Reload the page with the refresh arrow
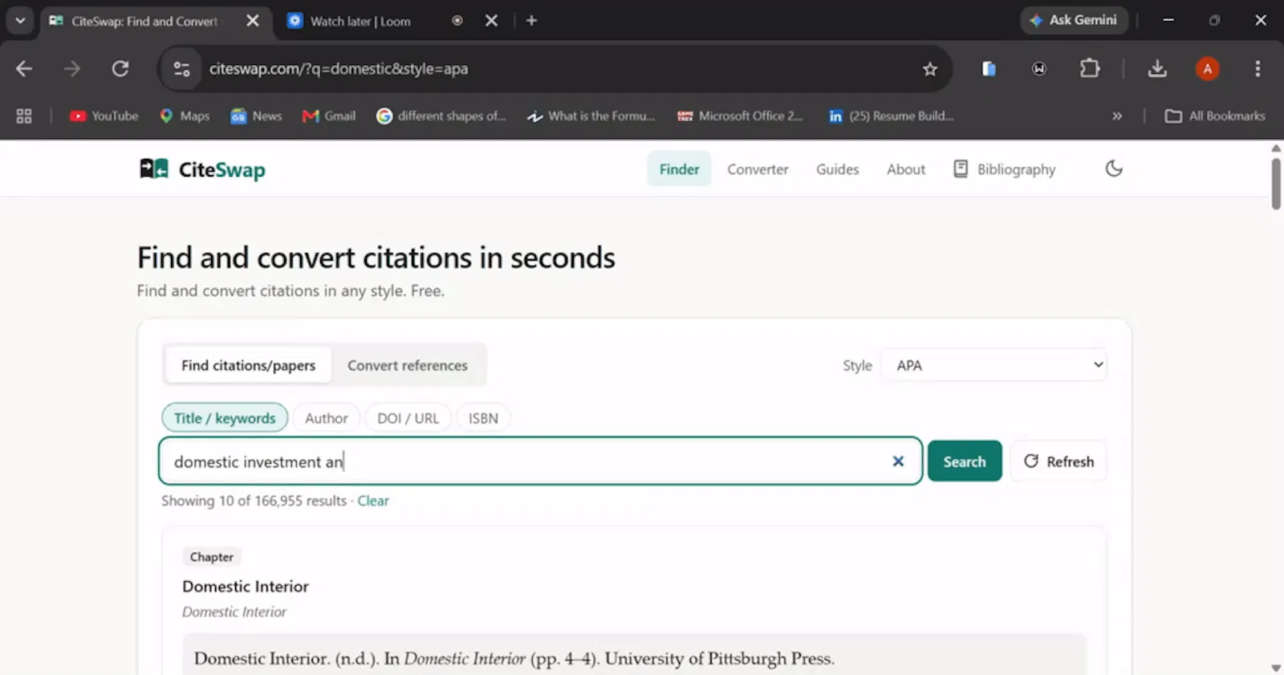The image size is (1284, 675). tap(120, 68)
